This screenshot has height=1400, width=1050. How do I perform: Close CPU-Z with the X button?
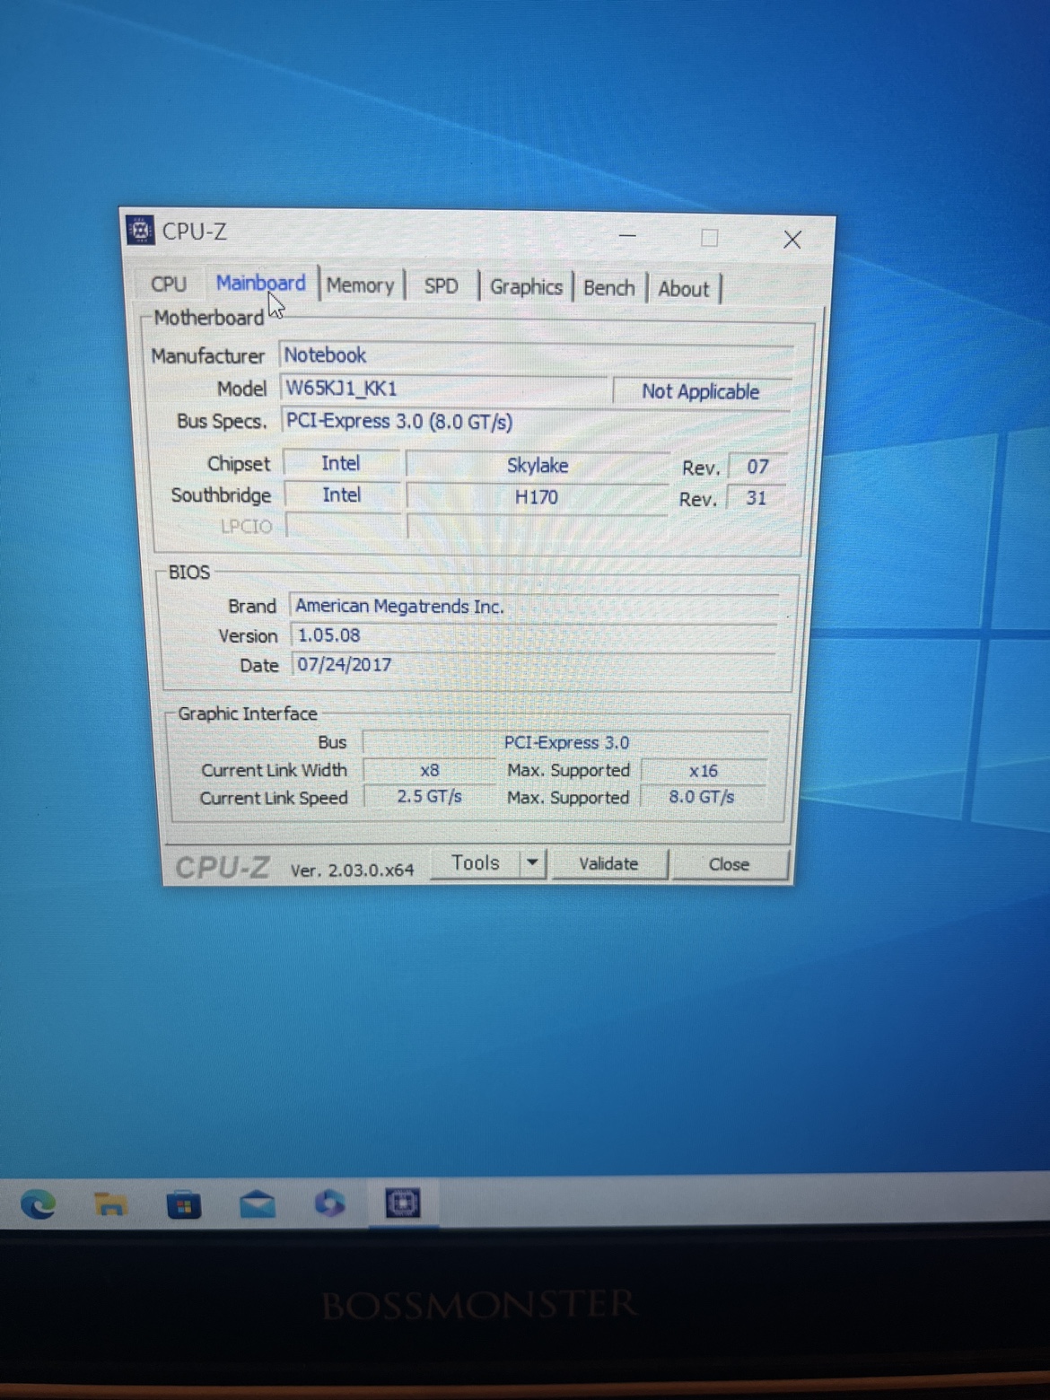[792, 240]
